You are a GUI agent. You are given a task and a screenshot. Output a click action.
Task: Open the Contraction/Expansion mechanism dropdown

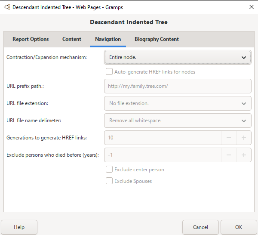[178, 57]
